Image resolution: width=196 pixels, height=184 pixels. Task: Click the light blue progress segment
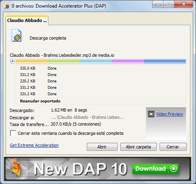click(96, 61)
